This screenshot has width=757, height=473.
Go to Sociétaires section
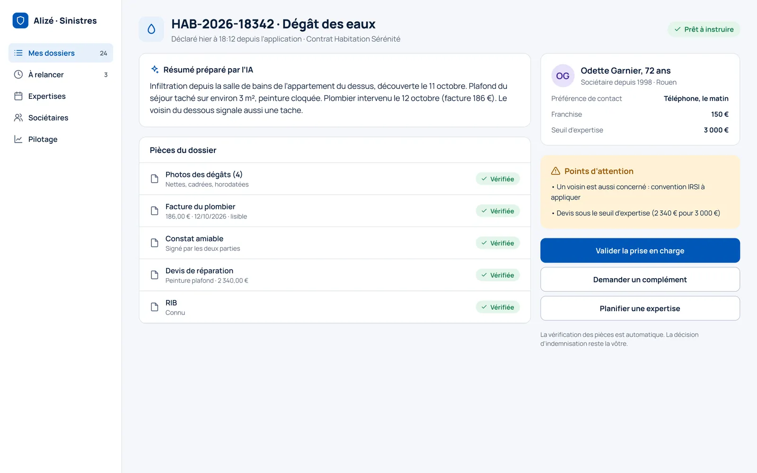point(61,118)
